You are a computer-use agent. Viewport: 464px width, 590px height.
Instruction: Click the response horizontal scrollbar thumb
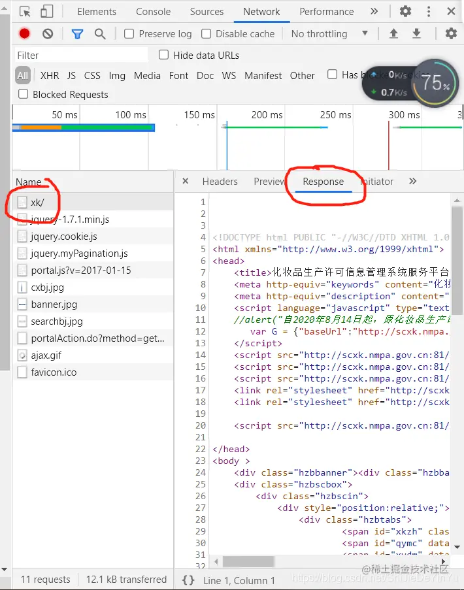pos(248,562)
